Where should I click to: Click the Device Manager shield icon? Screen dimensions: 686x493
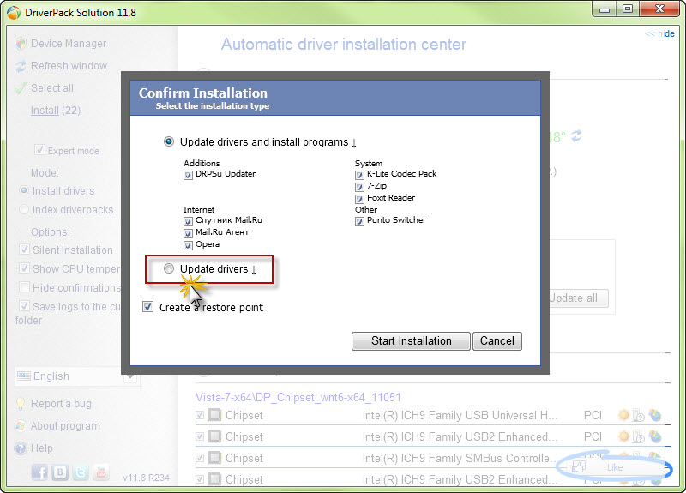click(x=21, y=44)
